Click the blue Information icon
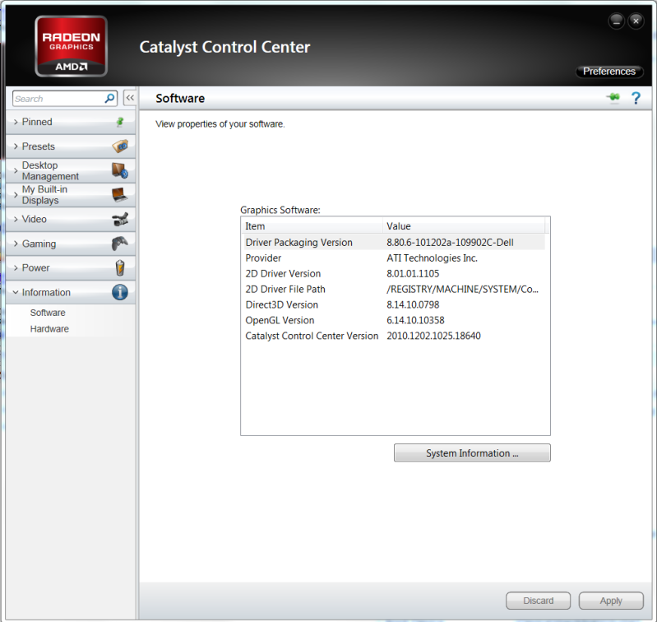The image size is (657, 622). 120,292
